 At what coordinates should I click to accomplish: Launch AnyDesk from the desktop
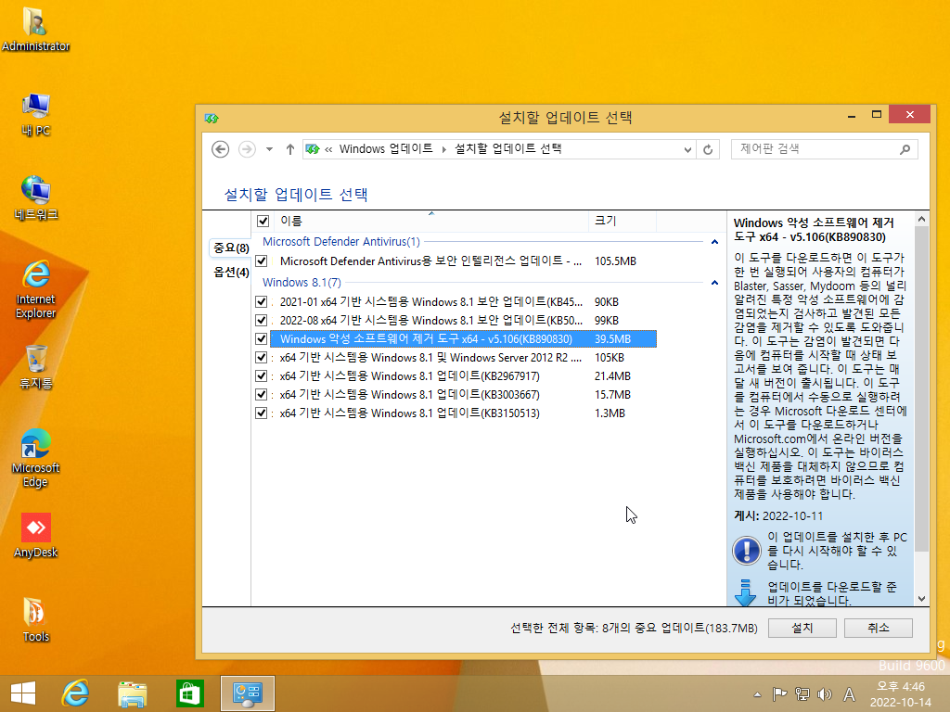click(35, 535)
